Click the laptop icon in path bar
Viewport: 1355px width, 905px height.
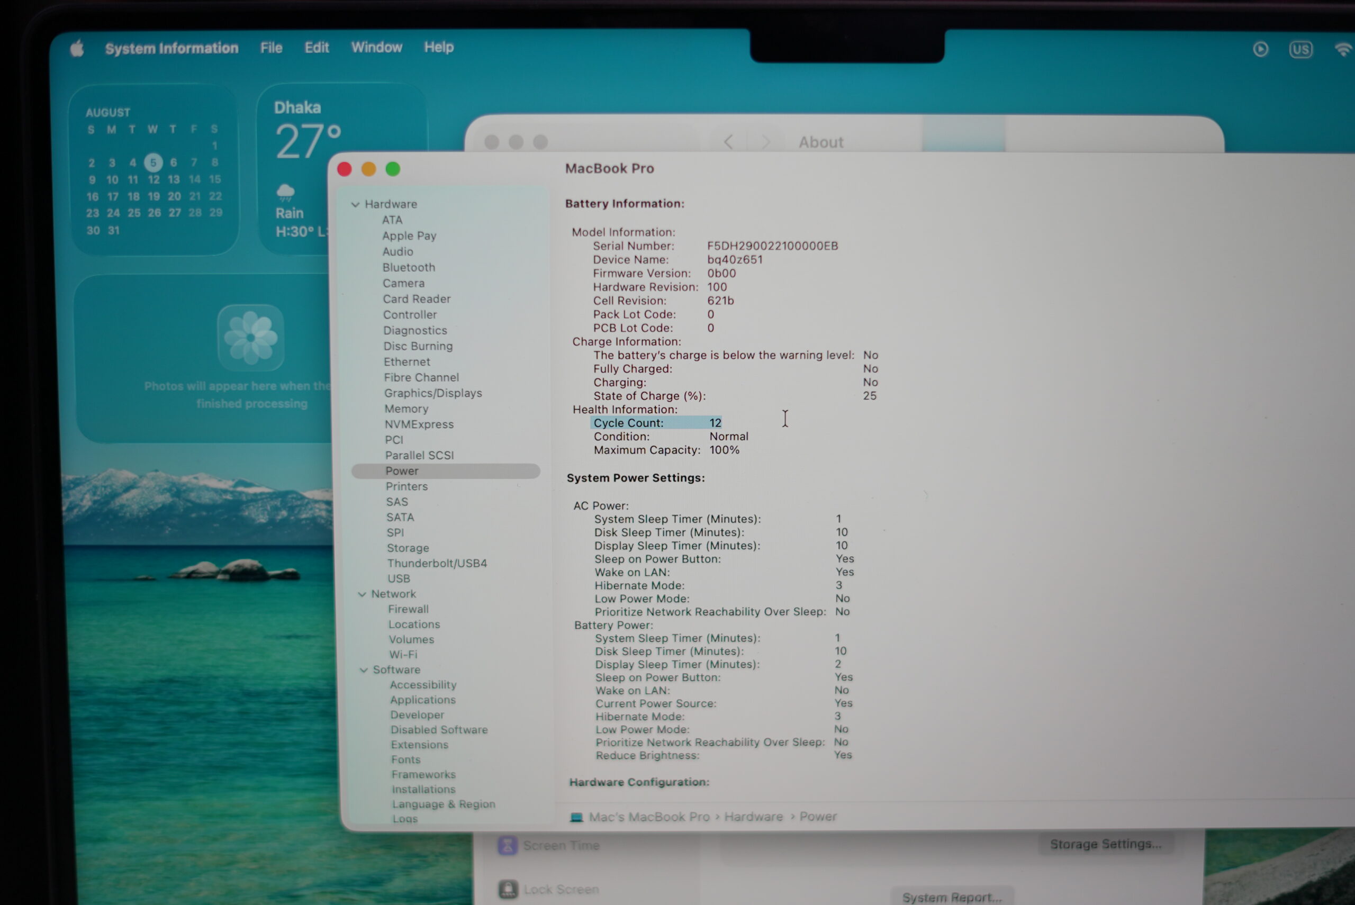576,817
